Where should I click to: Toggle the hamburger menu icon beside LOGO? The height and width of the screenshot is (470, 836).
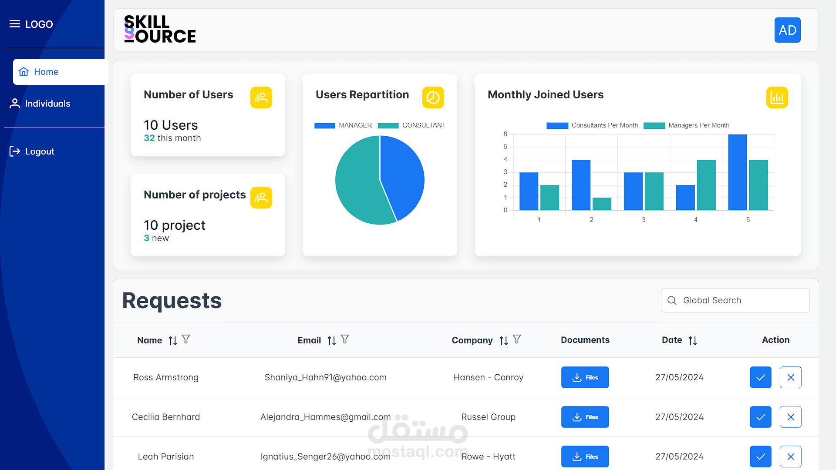pyautogui.click(x=15, y=24)
